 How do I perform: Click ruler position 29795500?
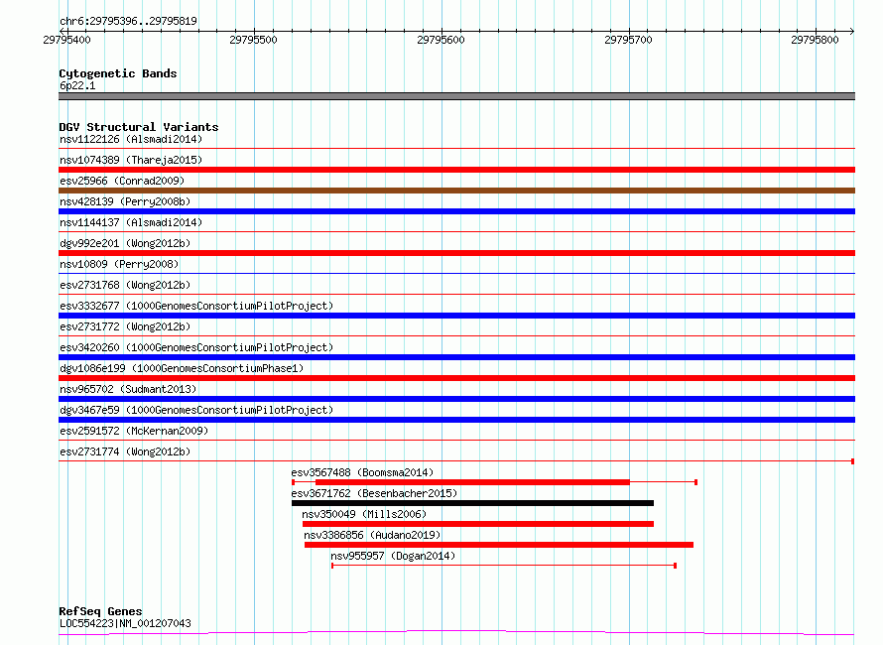pyautogui.click(x=253, y=40)
